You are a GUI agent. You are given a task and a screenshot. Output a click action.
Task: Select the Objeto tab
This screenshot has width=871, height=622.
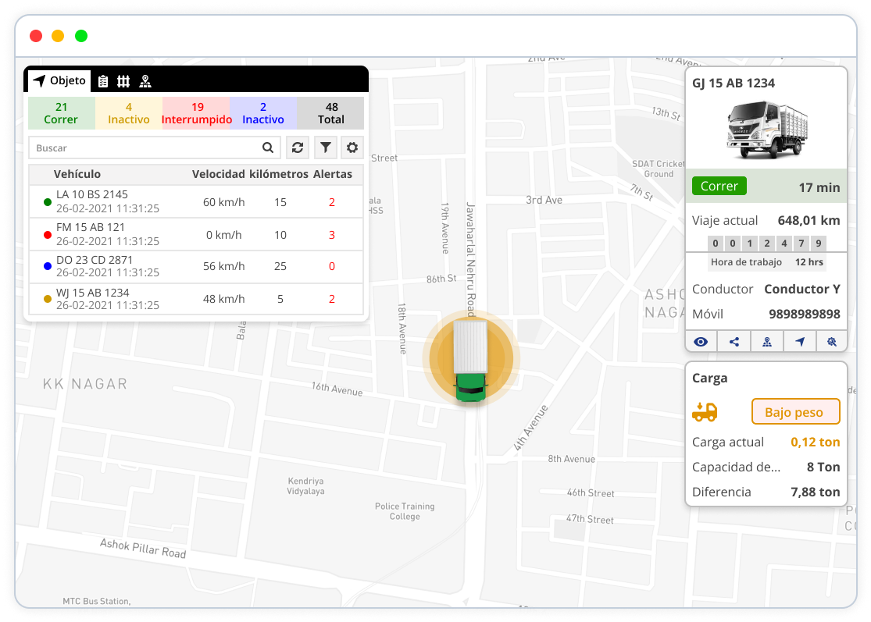(59, 81)
